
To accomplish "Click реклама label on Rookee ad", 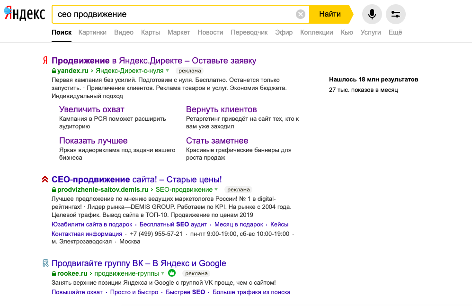I will click(196, 273).
